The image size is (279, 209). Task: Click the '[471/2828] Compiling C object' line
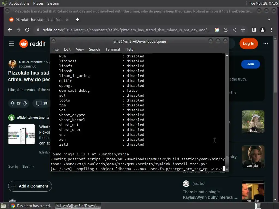[137, 169]
